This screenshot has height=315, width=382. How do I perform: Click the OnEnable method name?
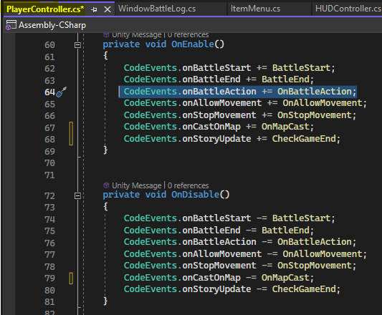tap(193, 44)
